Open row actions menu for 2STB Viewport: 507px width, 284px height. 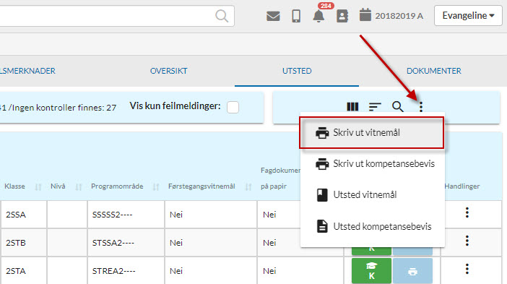pyautogui.click(x=467, y=241)
